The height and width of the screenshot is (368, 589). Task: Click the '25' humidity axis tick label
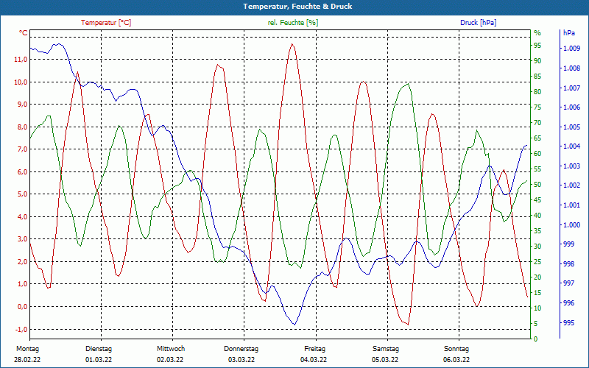tap(537, 262)
